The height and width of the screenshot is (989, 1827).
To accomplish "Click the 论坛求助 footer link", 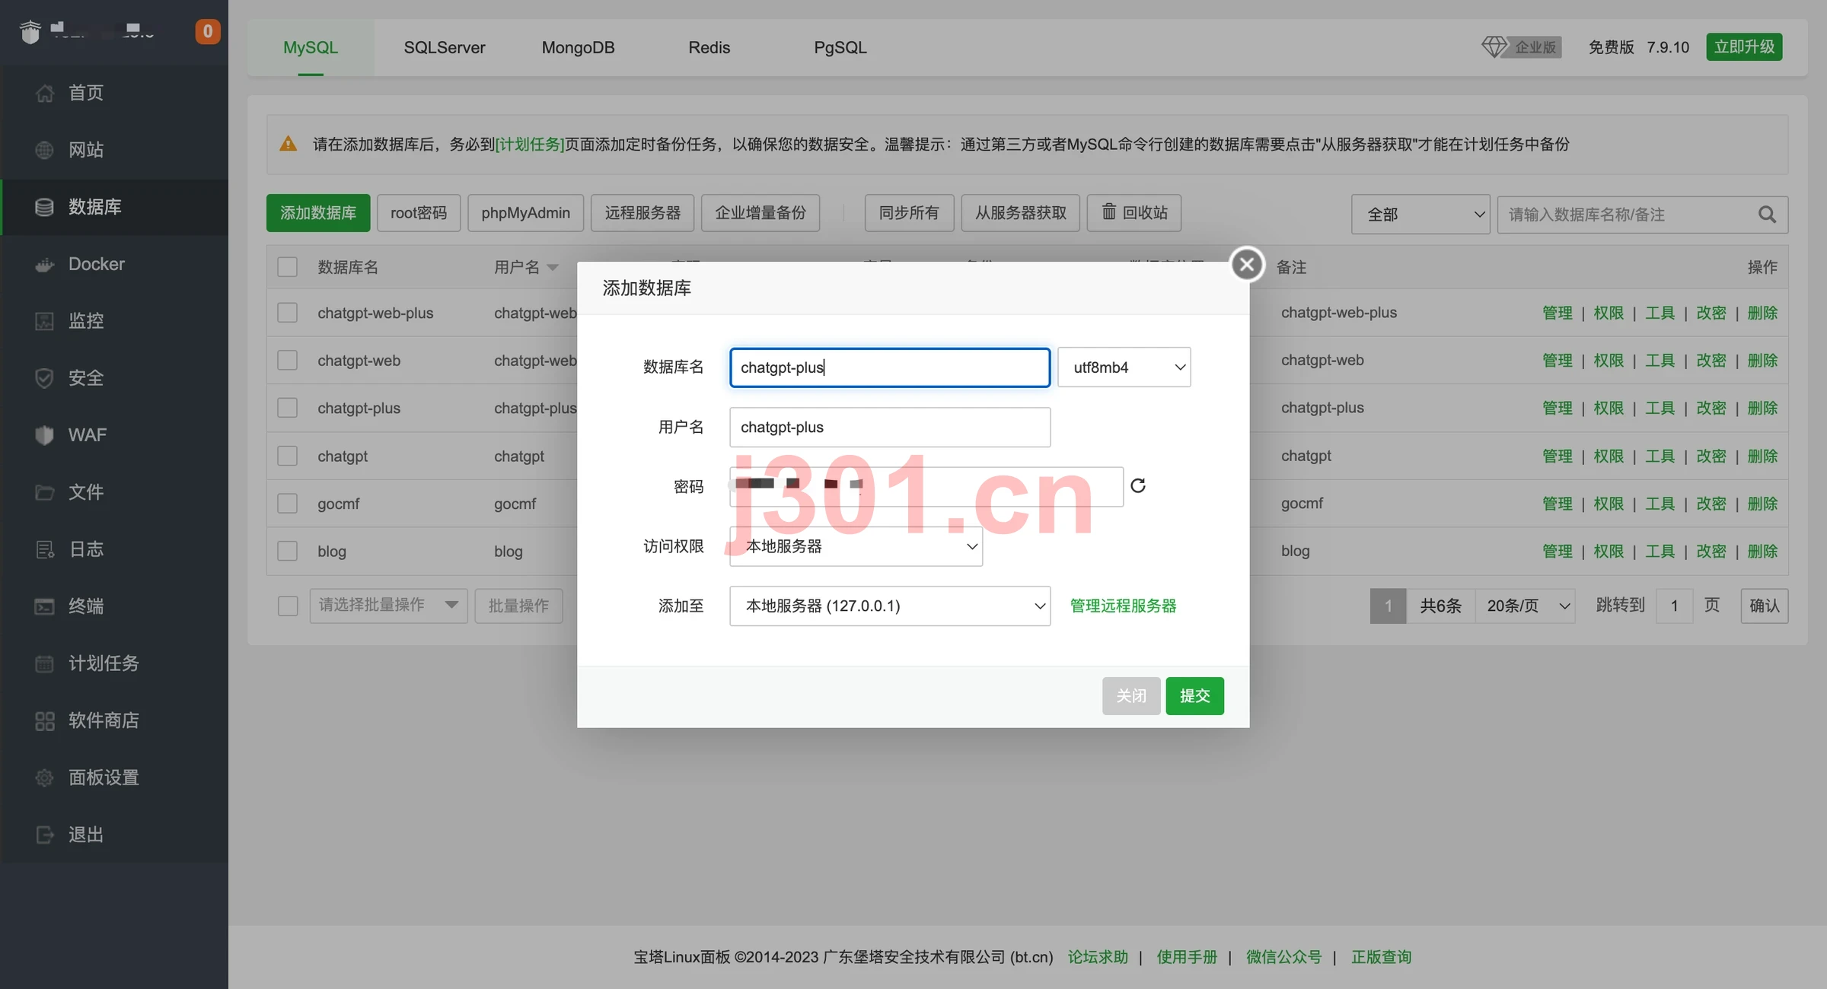I will pyautogui.click(x=1098, y=956).
